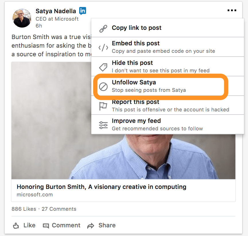Click Satya Nadella's profile photo
The image size is (248, 236).
(x=22, y=18)
